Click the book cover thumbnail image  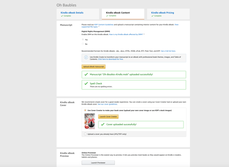pos(89,121)
